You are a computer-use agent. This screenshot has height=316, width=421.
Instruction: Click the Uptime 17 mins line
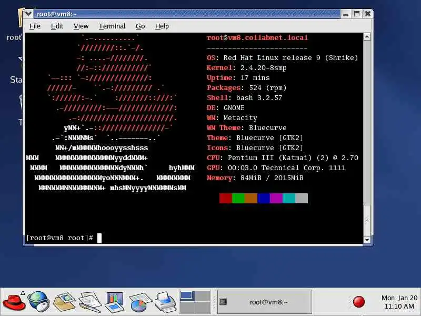pyautogui.click(x=238, y=77)
